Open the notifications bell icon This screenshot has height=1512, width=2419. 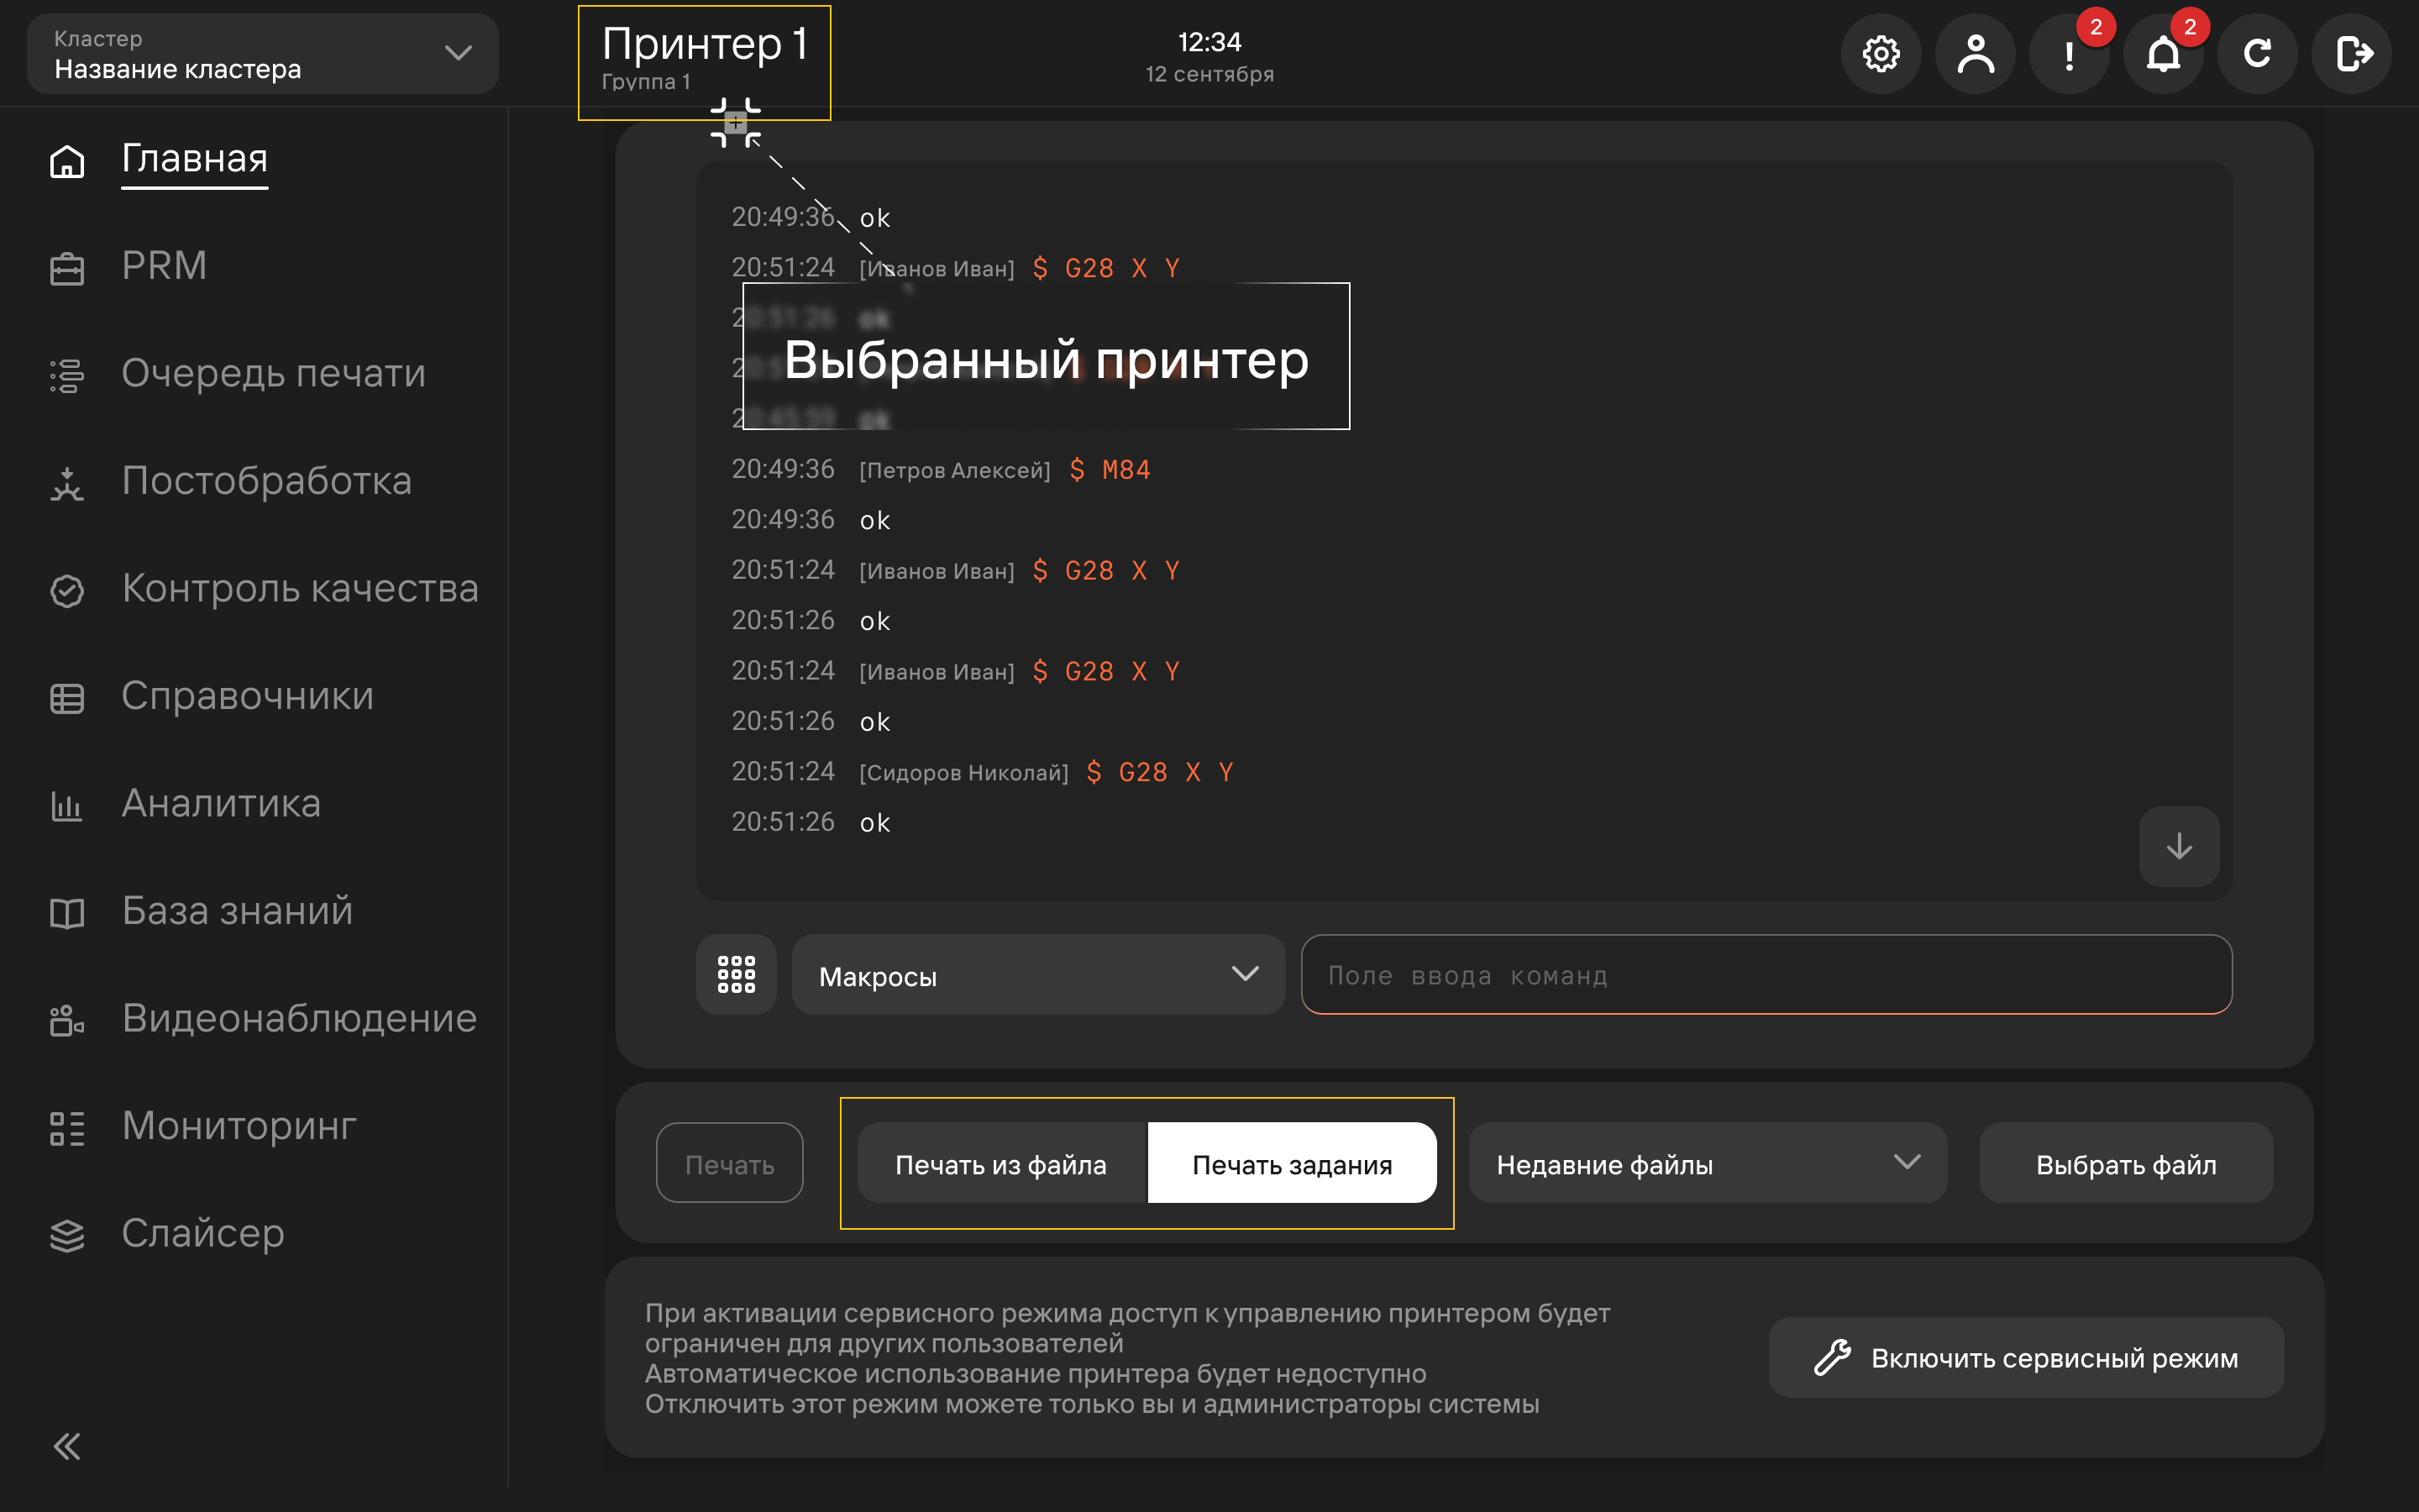point(2163,54)
